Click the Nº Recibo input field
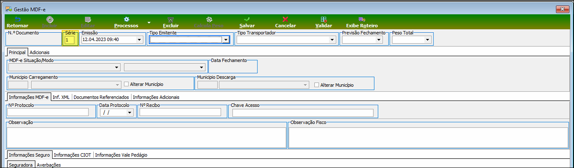This screenshot has width=574, height=168. coord(180,112)
